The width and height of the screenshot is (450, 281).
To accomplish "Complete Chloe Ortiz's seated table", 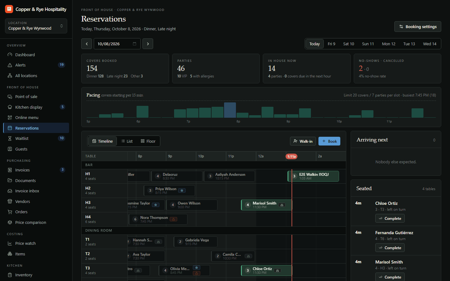I will [x=390, y=218].
